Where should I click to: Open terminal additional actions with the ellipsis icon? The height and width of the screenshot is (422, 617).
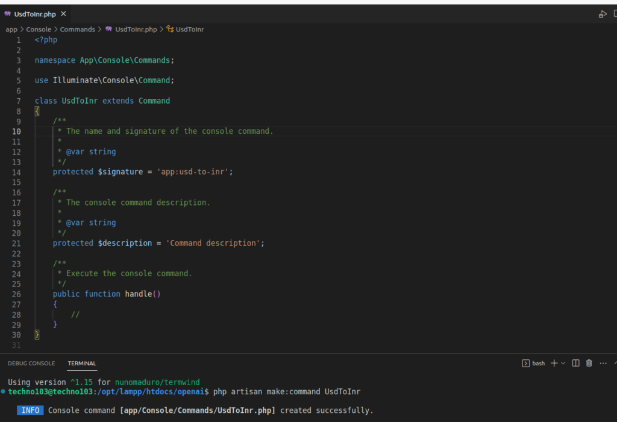603,363
